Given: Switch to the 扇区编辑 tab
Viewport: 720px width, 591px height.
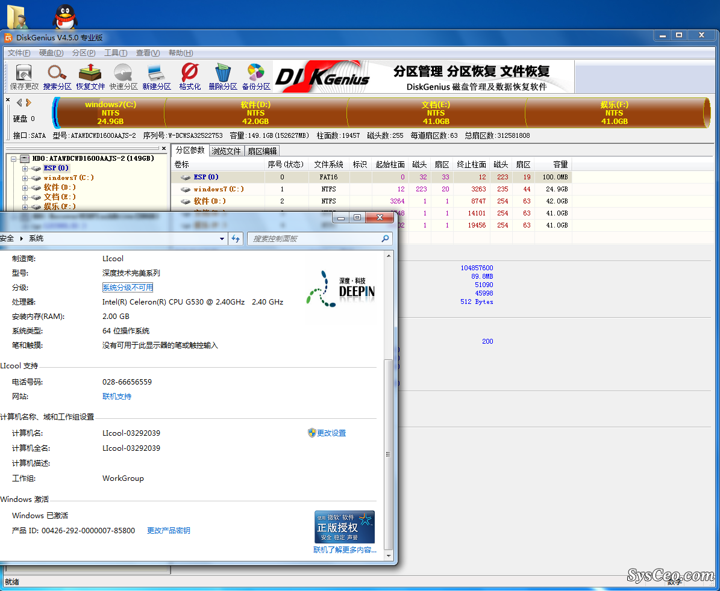Looking at the screenshot, I should coord(262,151).
